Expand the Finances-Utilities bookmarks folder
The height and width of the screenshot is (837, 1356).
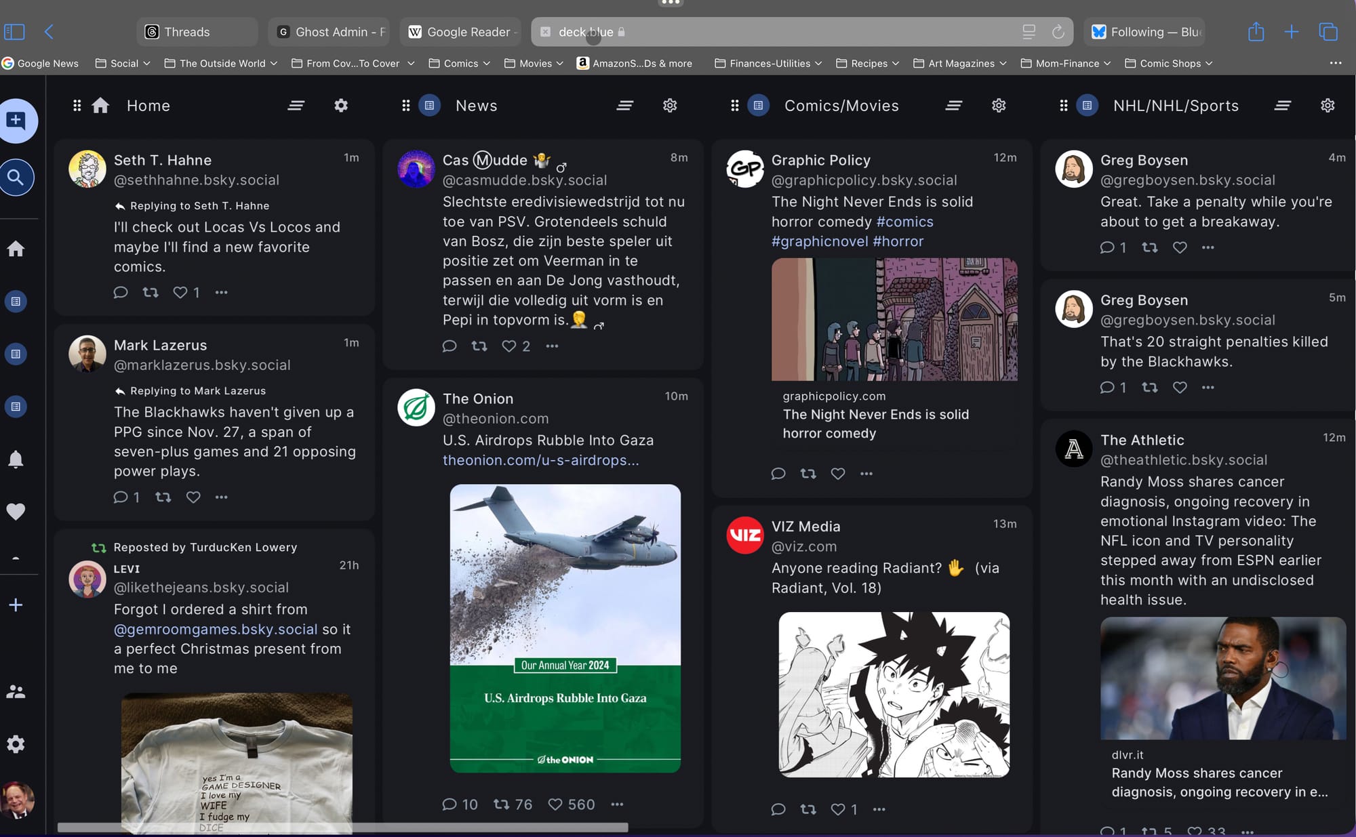coord(768,63)
